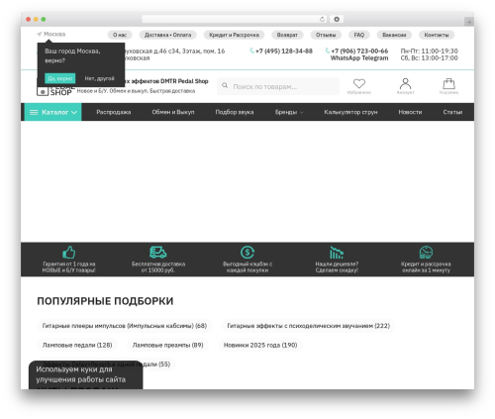Expand the Каталог dropdown menu
Screen dimensions: 495x419
click(52, 112)
